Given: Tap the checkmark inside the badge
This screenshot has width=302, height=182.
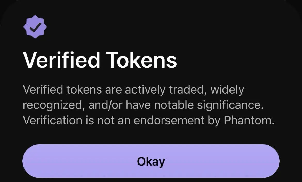Looking at the screenshot, I should pyautogui.click(x=35, y=27).
